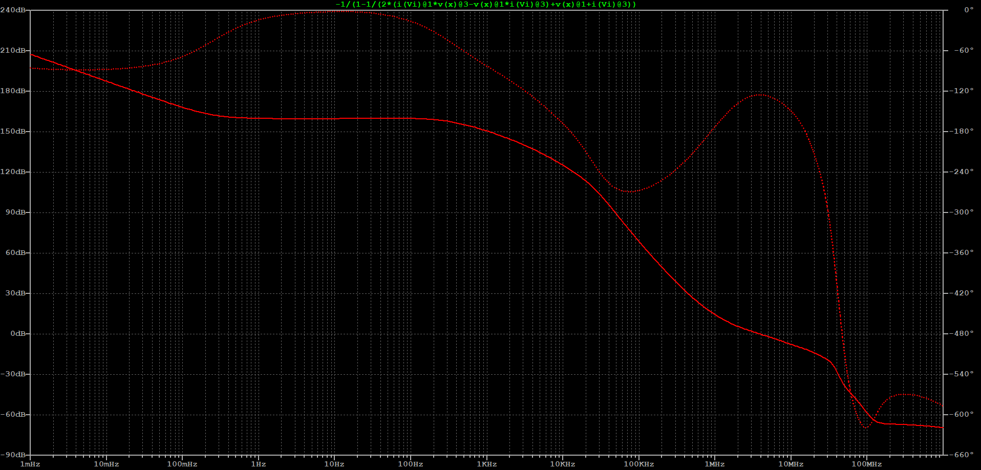
Task: Click the 240dB label on magnitude axis
Action: tap(13, 10)
